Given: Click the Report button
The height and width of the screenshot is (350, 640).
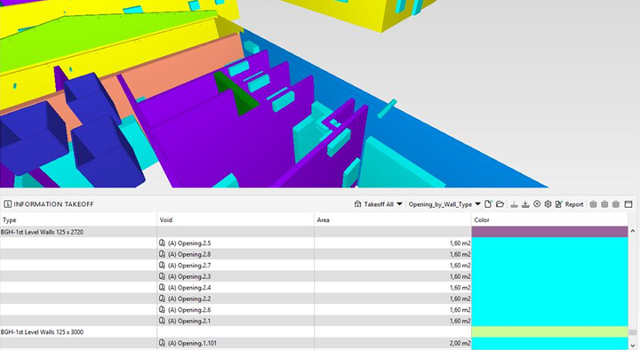Looking at the screenshot, I should point(570,204).
